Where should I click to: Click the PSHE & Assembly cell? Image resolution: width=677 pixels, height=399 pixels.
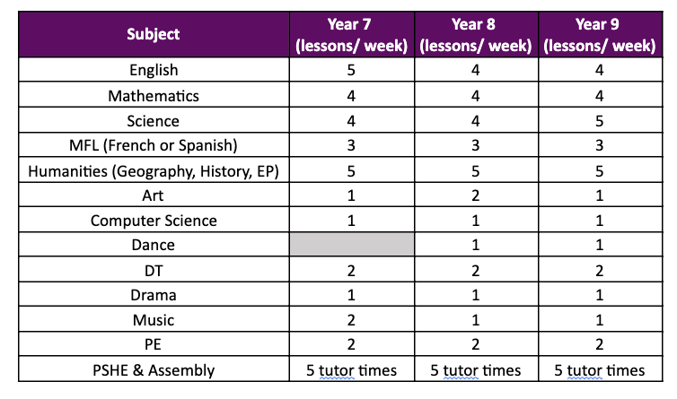click(x=154, y=369)
